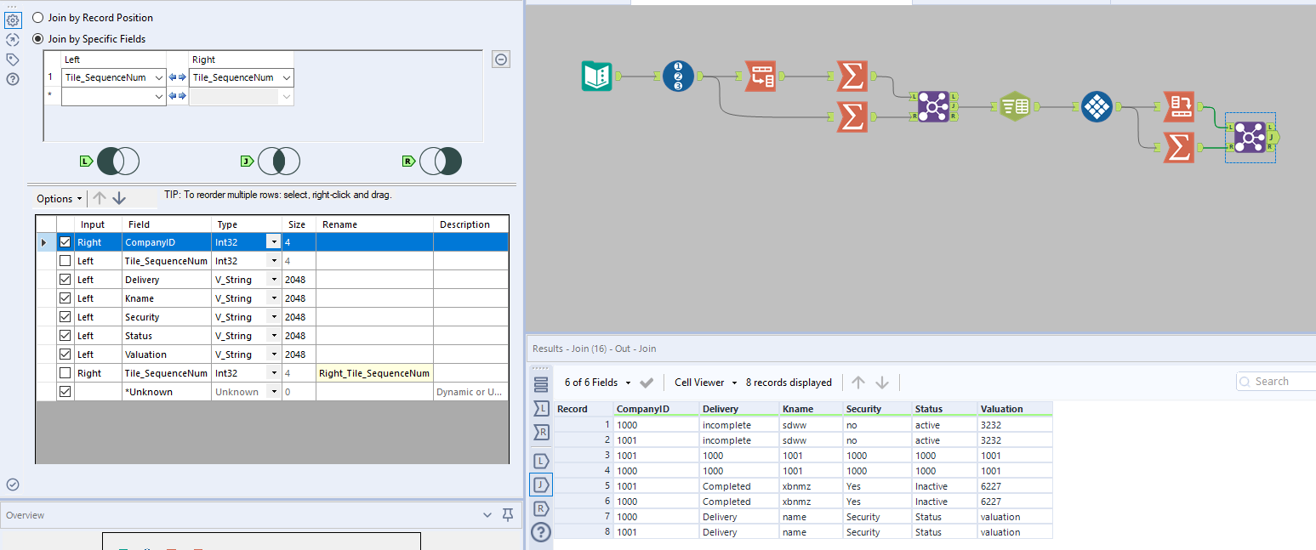The image size is (1316, 550).
Task: Show the left unjoined records via the ΣL icon
Action: (x=540, y=408)
